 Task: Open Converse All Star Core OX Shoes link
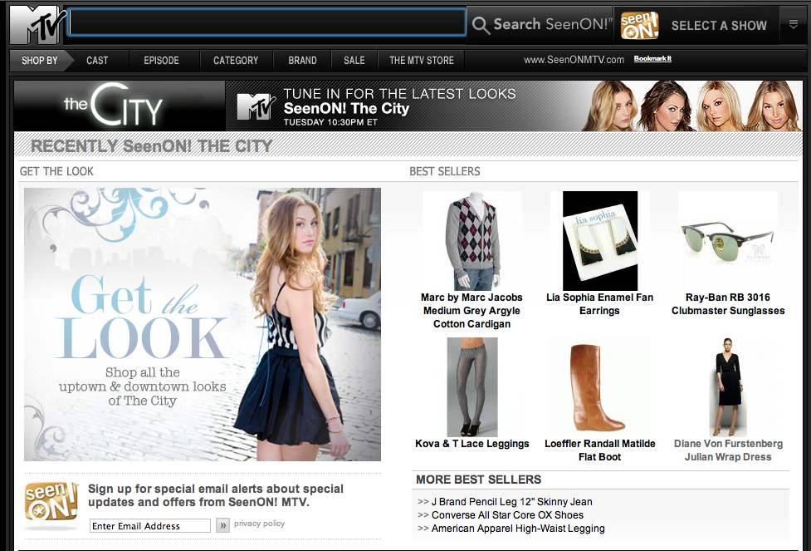pos(507,515)
